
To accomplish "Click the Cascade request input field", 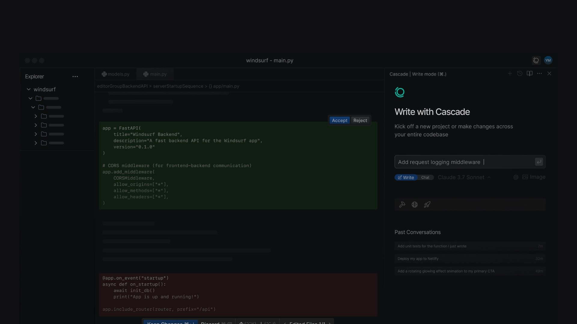I will pyautogui.click(x=465, y=162).
